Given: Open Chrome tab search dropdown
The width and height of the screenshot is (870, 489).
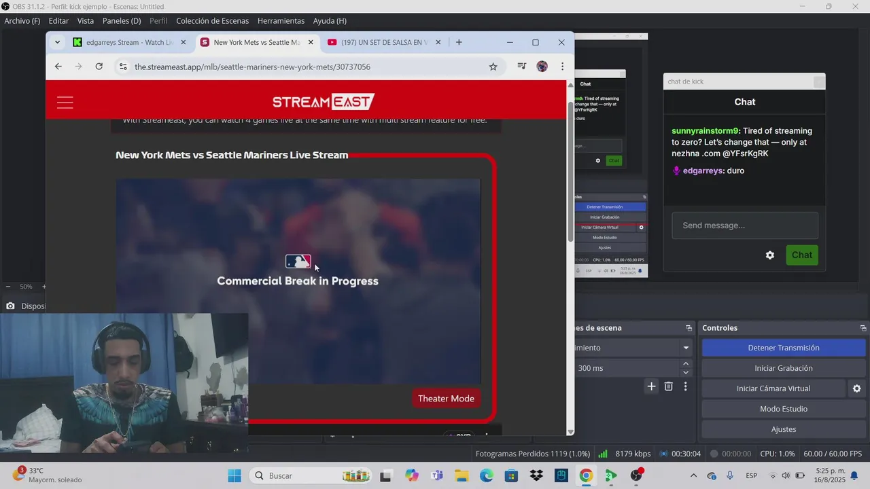Looking at the screenshot, I should click(x=57, y=42).
